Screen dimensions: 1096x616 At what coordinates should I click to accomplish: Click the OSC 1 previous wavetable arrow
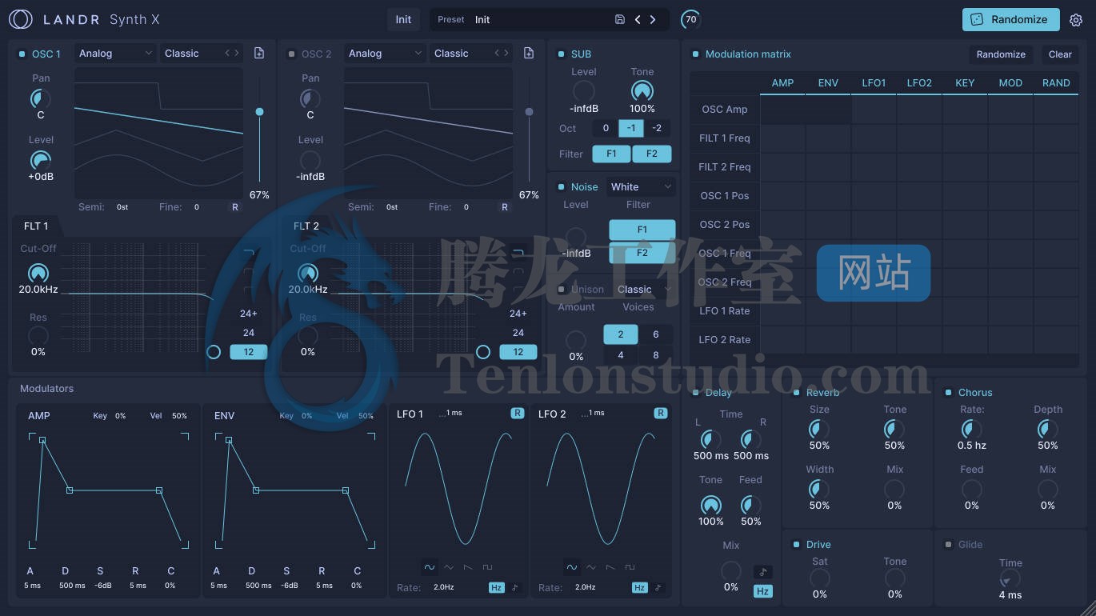[x=227, y=53]
